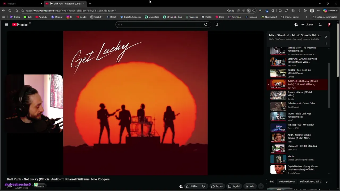
Task: Play MGMT - Little Dark Age
Action: point(297,116)
